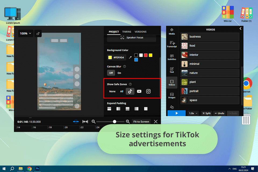This screenshot has width=258, height=172.
Task: Apply all sides expand padding
Action: click(146, 109)
